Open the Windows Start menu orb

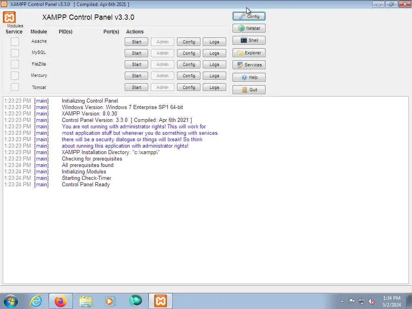(11, 301)
